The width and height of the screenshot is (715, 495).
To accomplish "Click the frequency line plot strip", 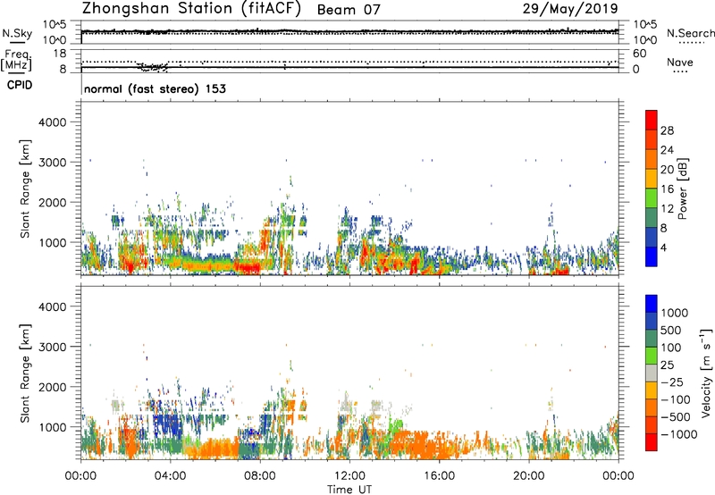I will (349, 61).
